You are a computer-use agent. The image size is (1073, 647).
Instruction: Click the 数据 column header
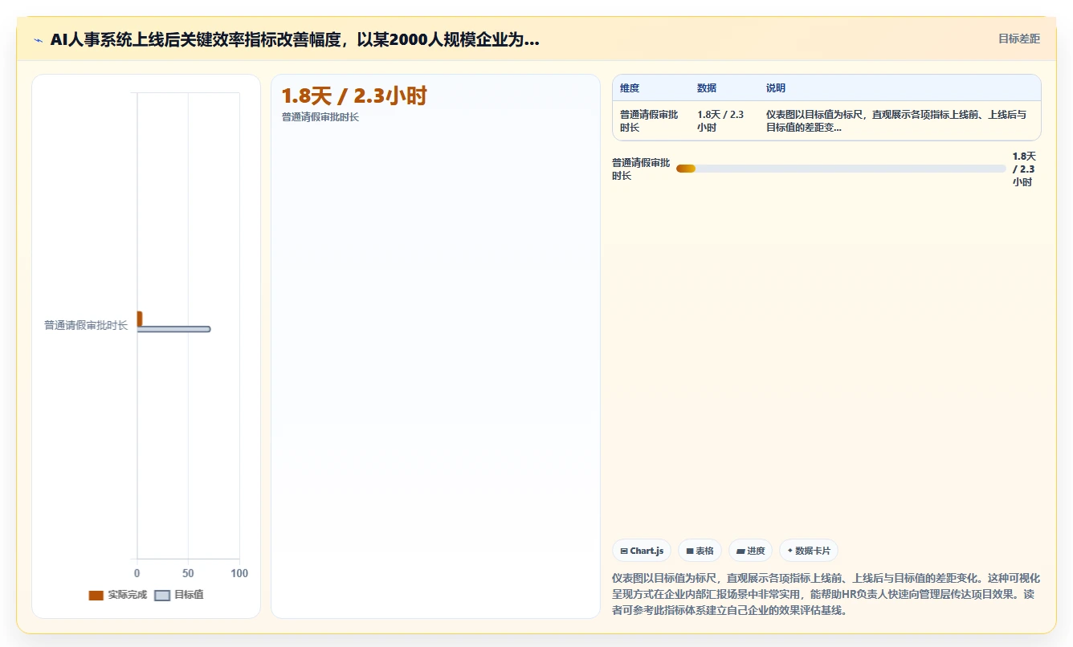click(x=707, y=88)
